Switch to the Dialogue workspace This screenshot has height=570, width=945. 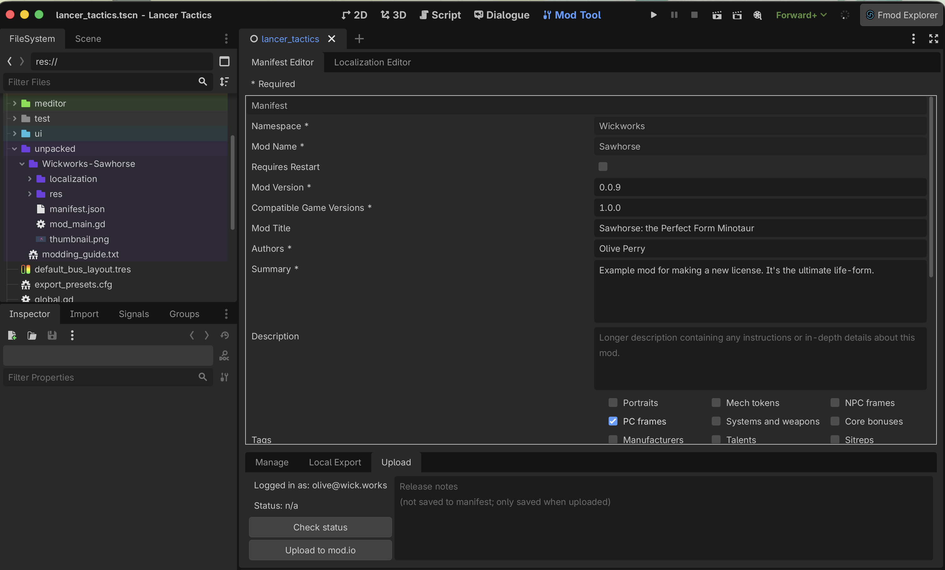[x=502, y=15]
